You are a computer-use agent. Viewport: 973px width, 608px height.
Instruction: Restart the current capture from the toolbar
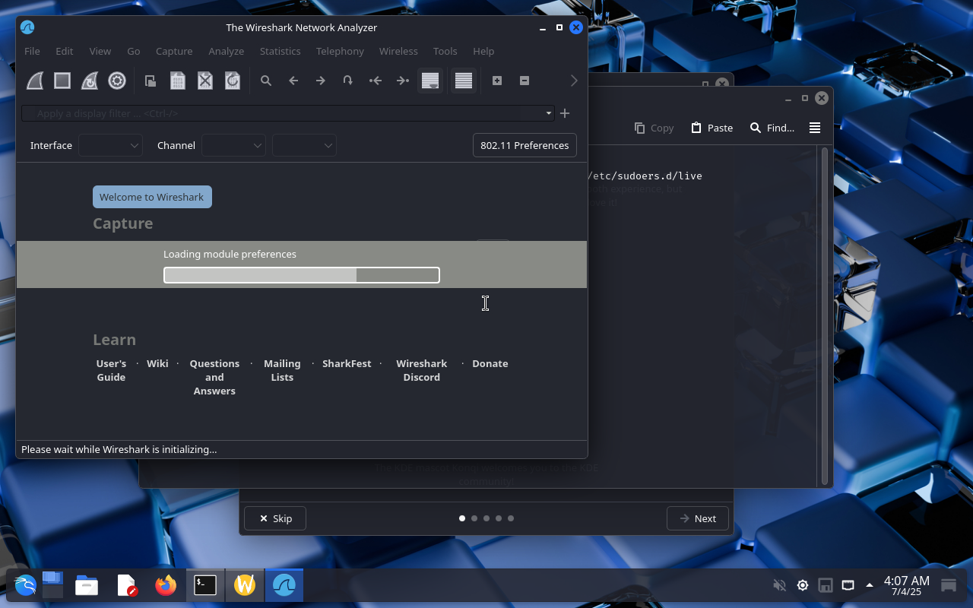tap(90, 81)
